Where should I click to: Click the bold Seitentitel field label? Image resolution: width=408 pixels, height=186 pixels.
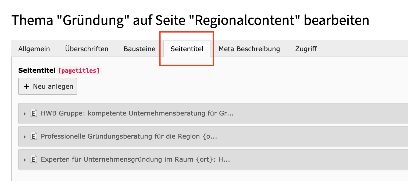click(37, 70)
